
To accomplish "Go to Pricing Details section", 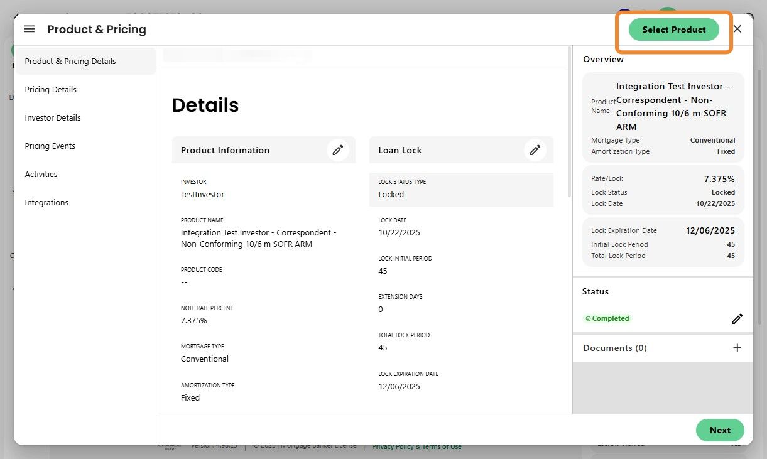I will pos(51,90).
